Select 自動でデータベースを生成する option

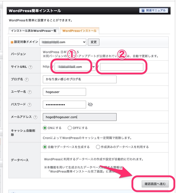pyautogui.click(x=45, y=147)
